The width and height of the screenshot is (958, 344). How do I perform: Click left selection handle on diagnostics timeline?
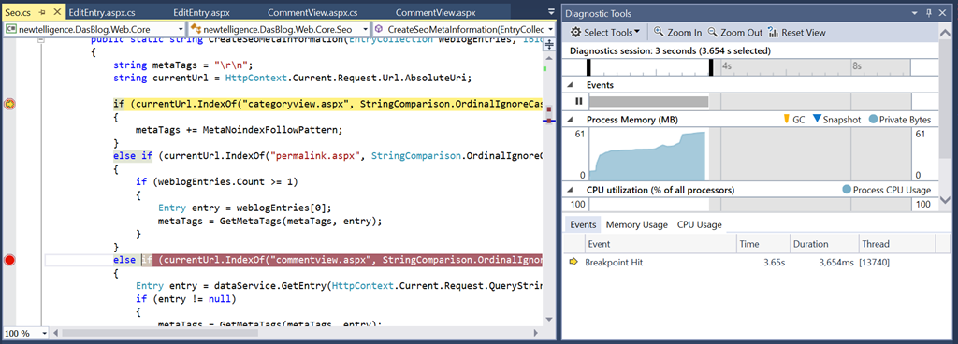(589, 67)
